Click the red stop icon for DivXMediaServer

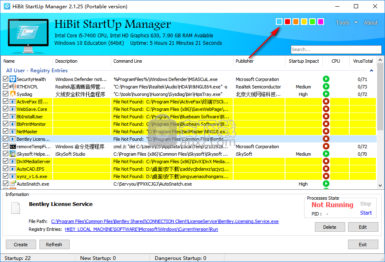[x=326, y=161]
